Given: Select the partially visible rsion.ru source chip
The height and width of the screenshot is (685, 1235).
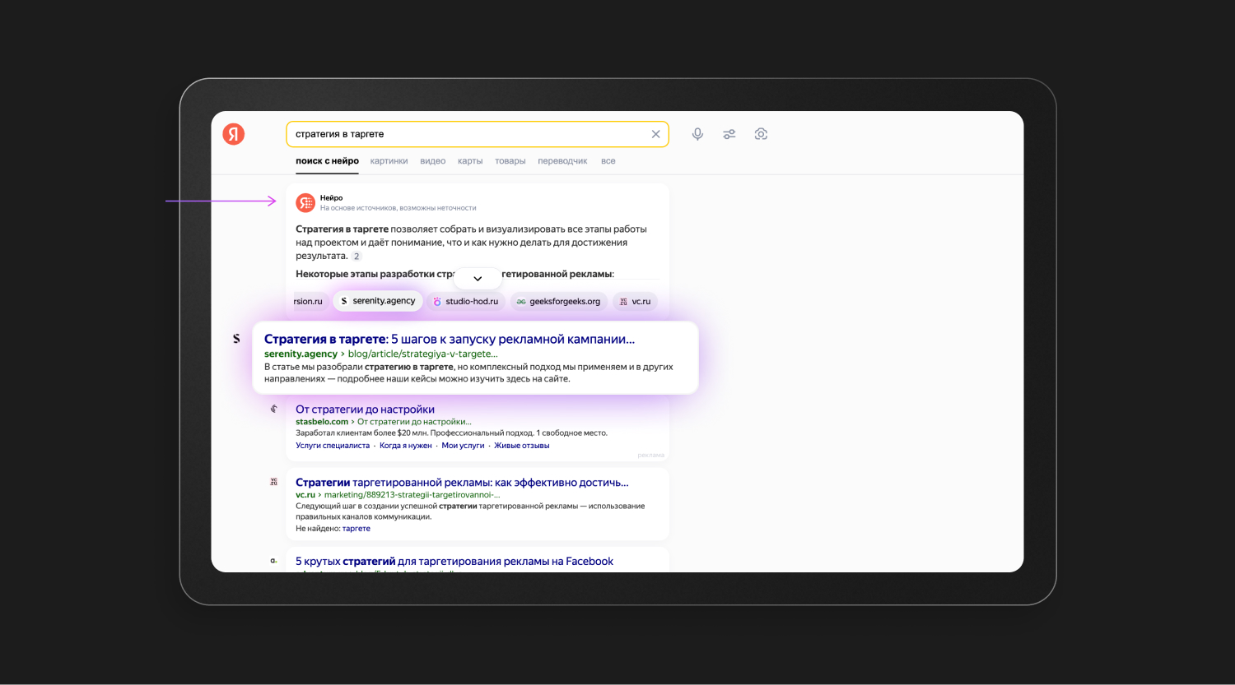Looking at the screenshot, I should click(x=310, y=302).
